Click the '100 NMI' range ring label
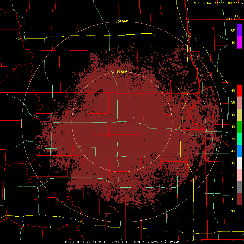 pyautogui.click(x=122, y=21)
